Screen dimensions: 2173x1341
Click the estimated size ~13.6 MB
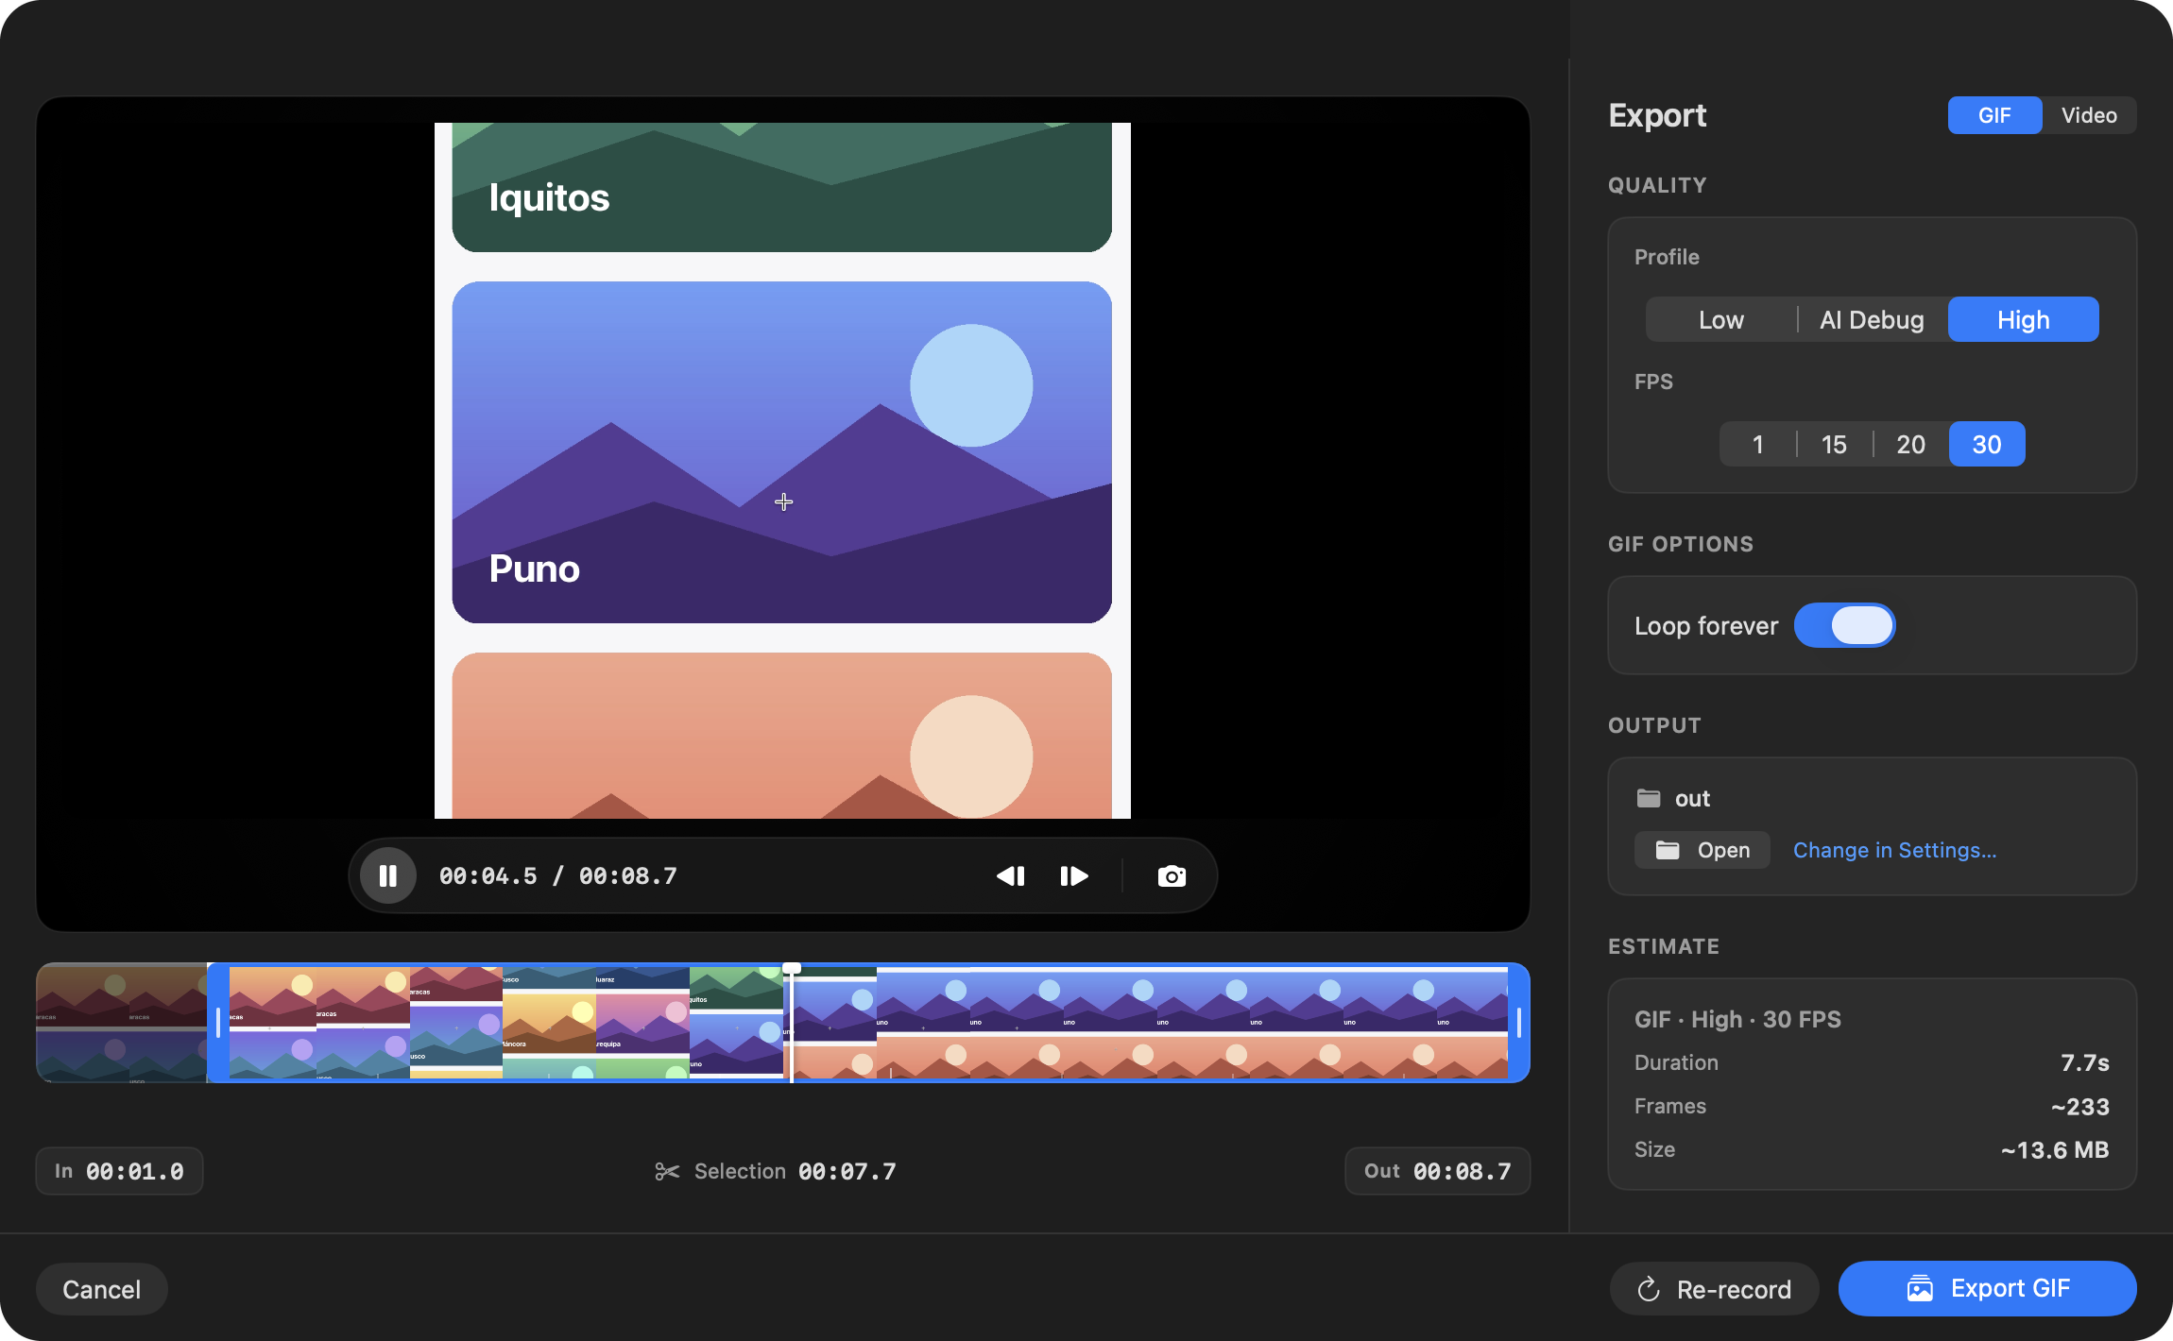[x=2055, y=1150]
